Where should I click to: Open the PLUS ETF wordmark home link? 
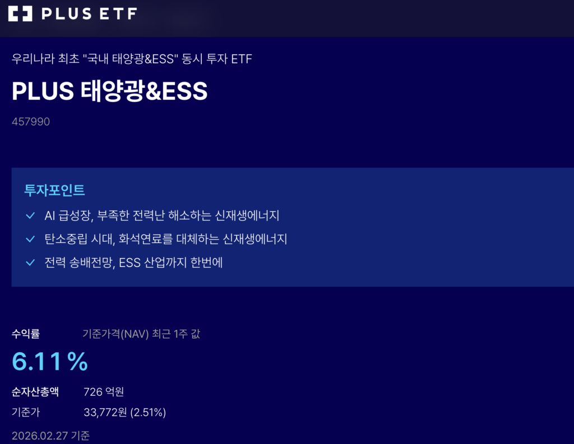(x=89, y=13)
